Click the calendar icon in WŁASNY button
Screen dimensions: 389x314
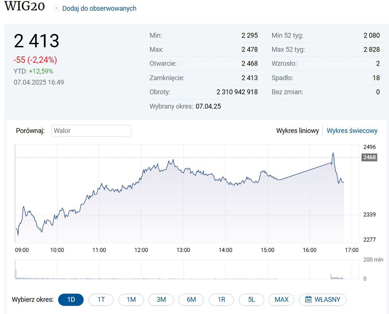(x=308, y=299)
